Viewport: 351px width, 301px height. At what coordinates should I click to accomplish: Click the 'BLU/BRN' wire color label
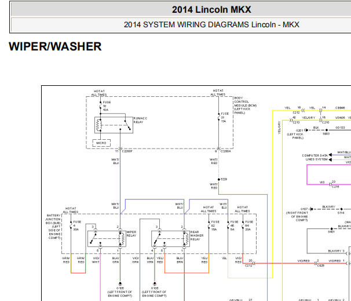180,260
